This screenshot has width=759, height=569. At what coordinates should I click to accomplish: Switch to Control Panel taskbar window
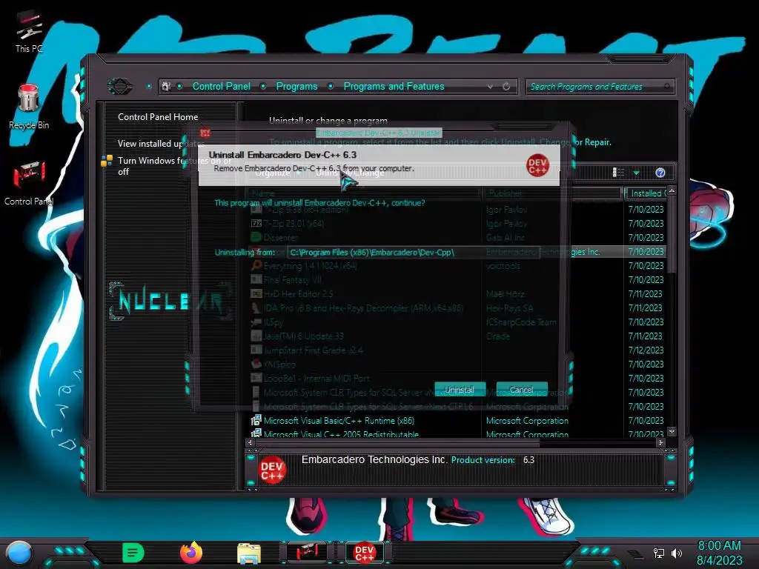click(x=307, y=553)
